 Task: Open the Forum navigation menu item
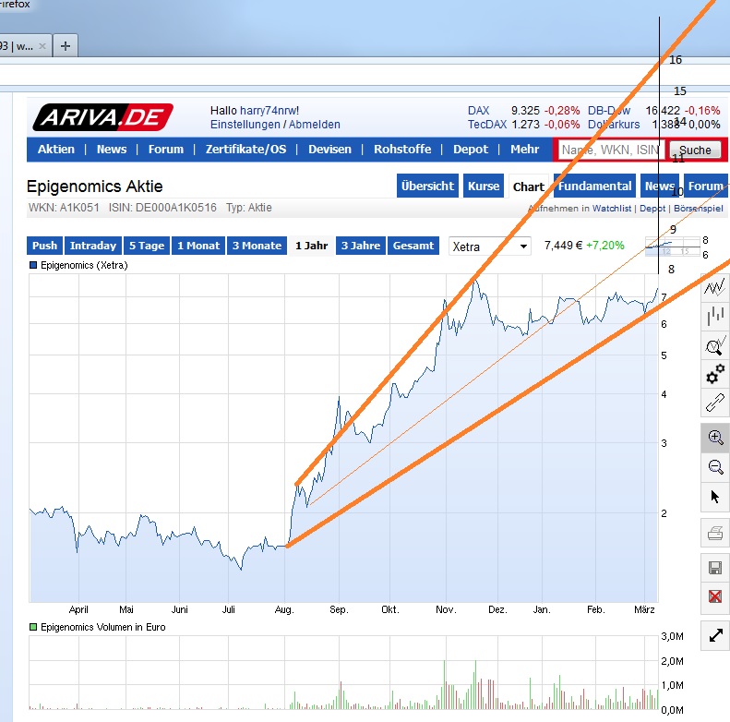coord(166,149)
